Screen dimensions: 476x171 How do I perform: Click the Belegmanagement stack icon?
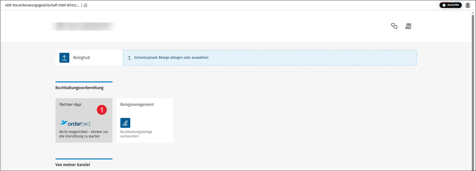coord(125,123)
